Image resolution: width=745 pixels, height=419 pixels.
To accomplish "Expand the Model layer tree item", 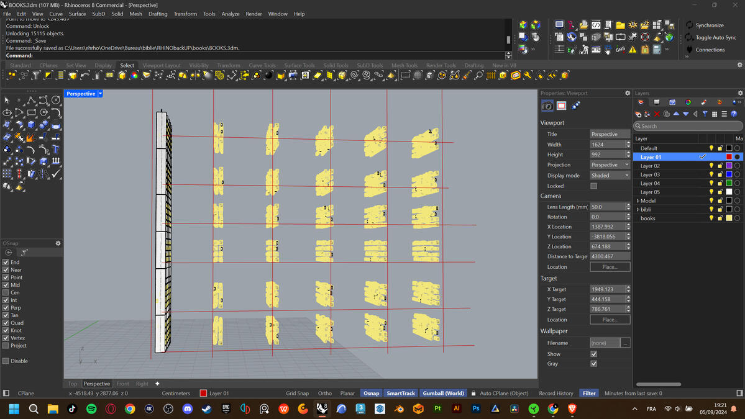I will [638, 201].
